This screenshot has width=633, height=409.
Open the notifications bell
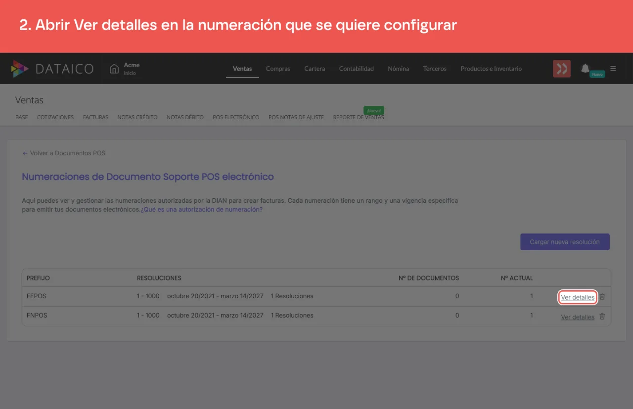pyautogui.click(x=585, y=68)
